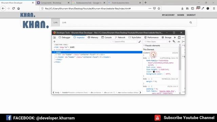Open scaffolding.less:31 source link
217x122 pixels.
tap(169, 58)
